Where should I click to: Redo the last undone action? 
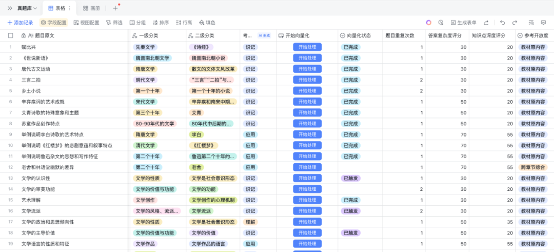point(515,23)
